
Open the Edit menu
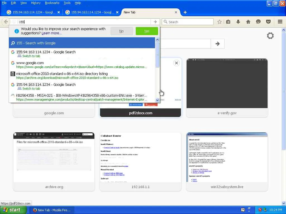[x=13, y=3]
